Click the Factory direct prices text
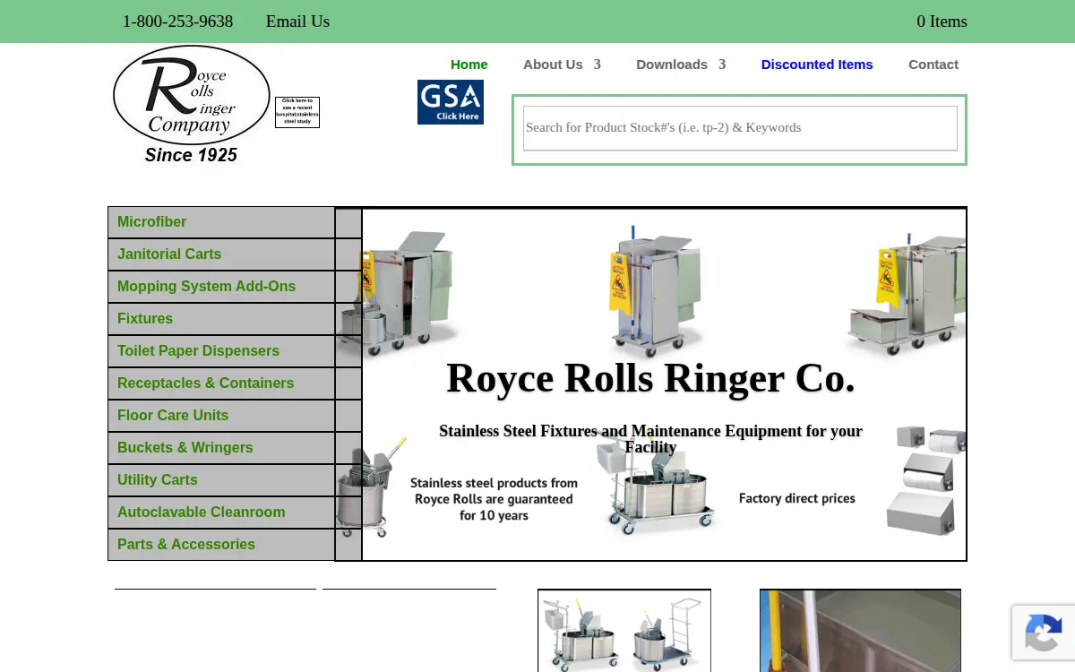Image resolution: width=1075 pixels, height=672 pixels. [x=797, y=498]
